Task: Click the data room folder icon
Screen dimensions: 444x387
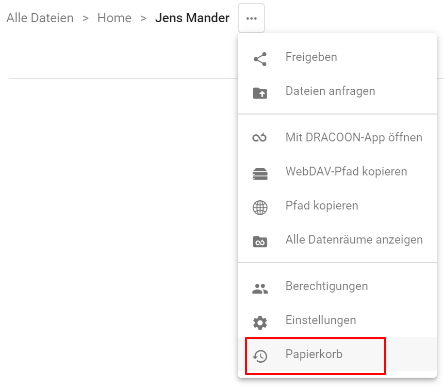Action: pyautogui.click(x=260, y=241)
